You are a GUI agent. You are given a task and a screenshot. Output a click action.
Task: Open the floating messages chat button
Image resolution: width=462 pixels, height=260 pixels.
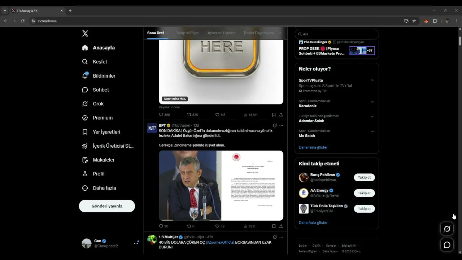point(447,245)
